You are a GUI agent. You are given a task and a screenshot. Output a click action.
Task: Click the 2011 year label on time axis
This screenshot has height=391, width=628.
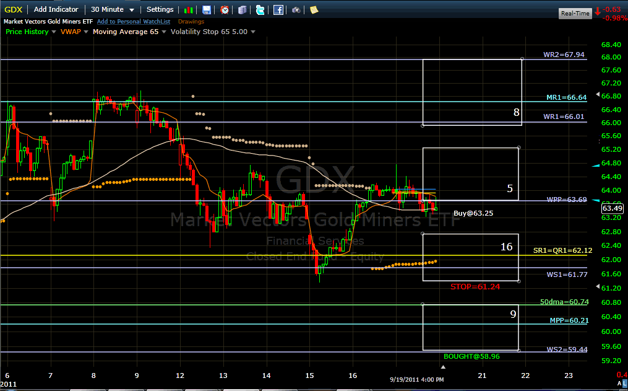9,384
